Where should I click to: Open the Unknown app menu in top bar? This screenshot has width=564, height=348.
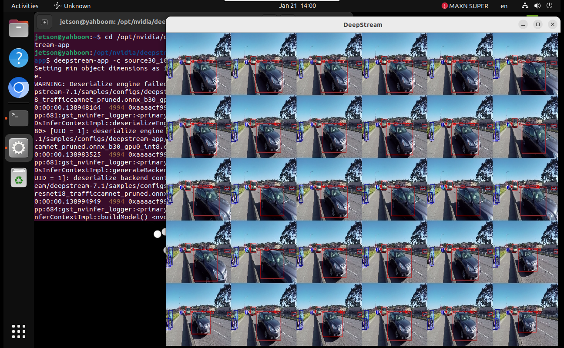72,6
